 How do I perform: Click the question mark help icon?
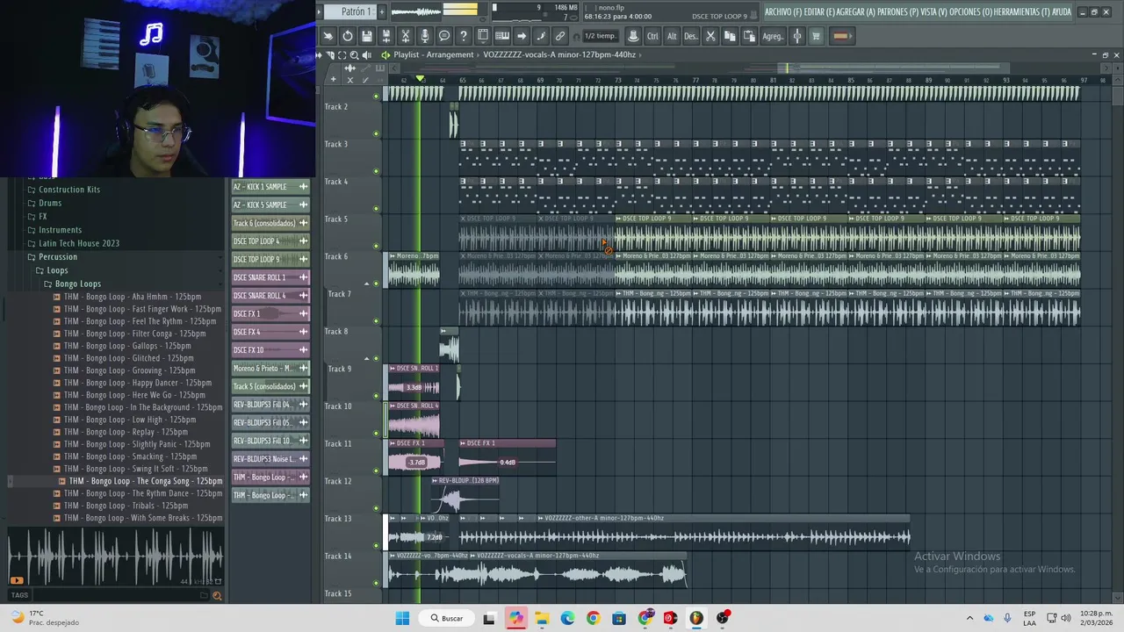(464, 36)
